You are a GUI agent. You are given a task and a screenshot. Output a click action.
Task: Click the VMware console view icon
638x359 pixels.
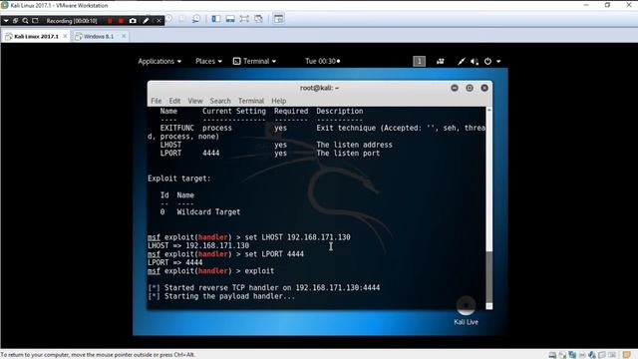pos(278,19)
